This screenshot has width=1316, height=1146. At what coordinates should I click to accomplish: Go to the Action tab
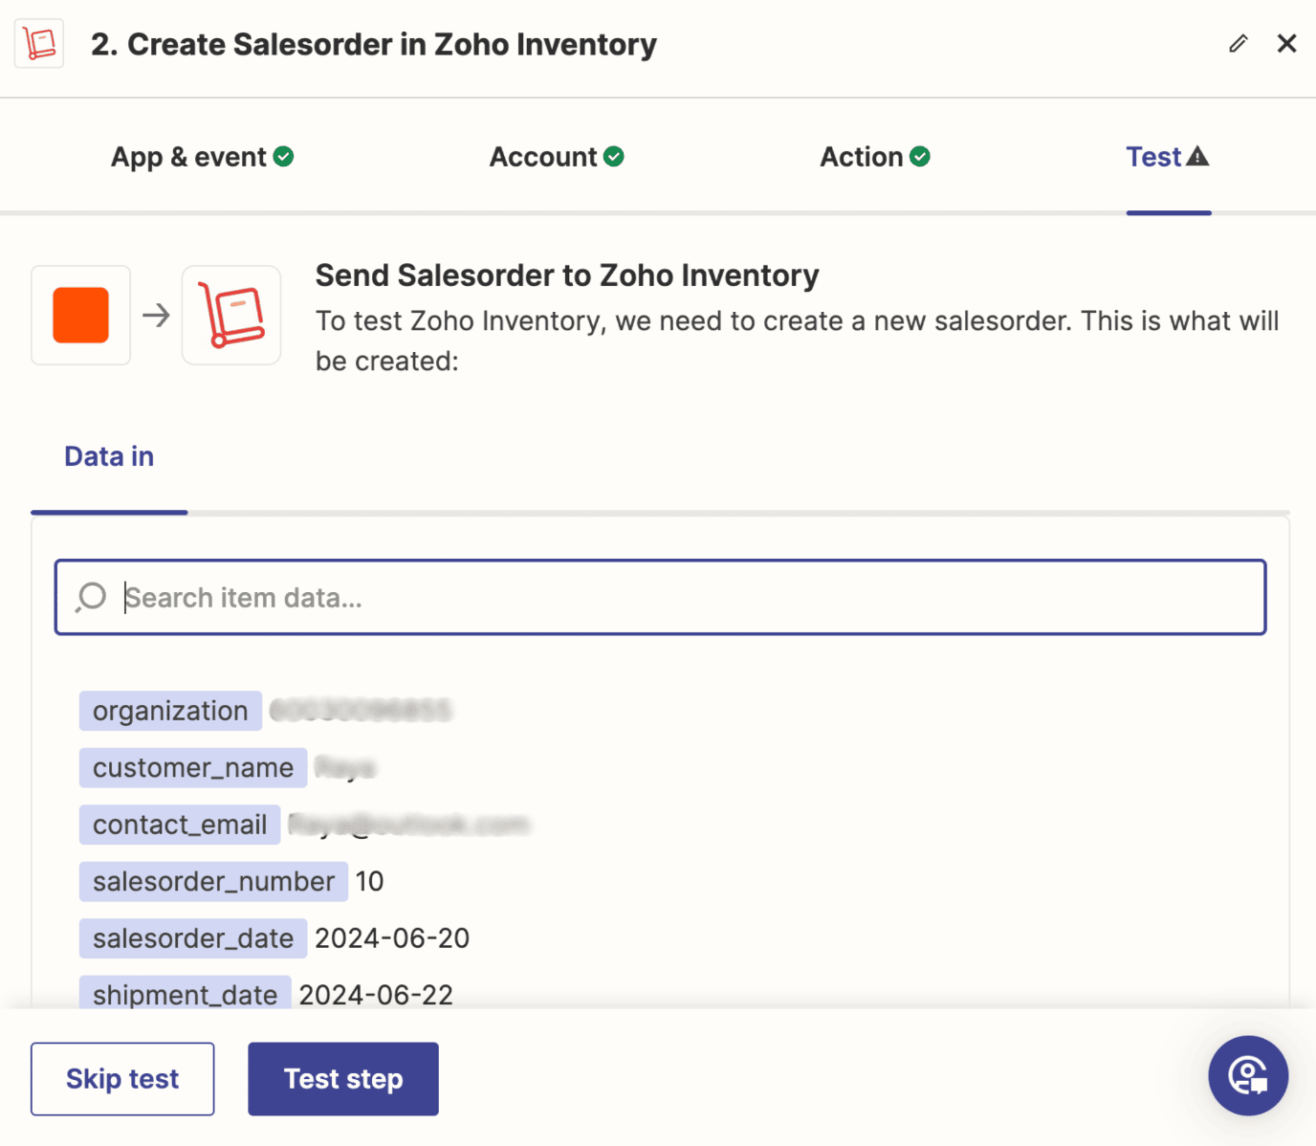(x=862, y=157)
